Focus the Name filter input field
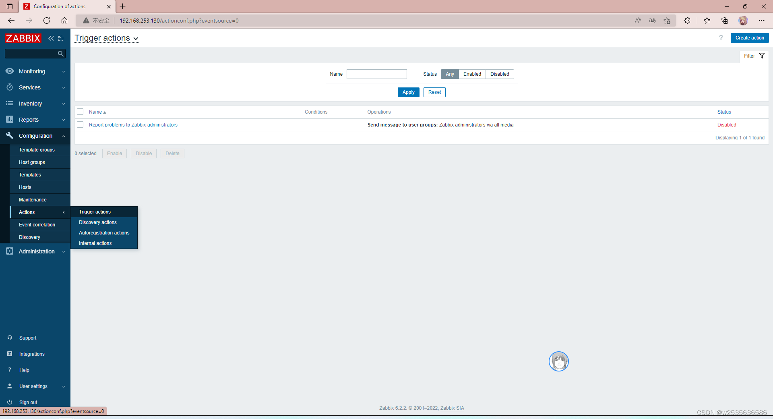Screen dimensions: 773x419 (376, 74)
